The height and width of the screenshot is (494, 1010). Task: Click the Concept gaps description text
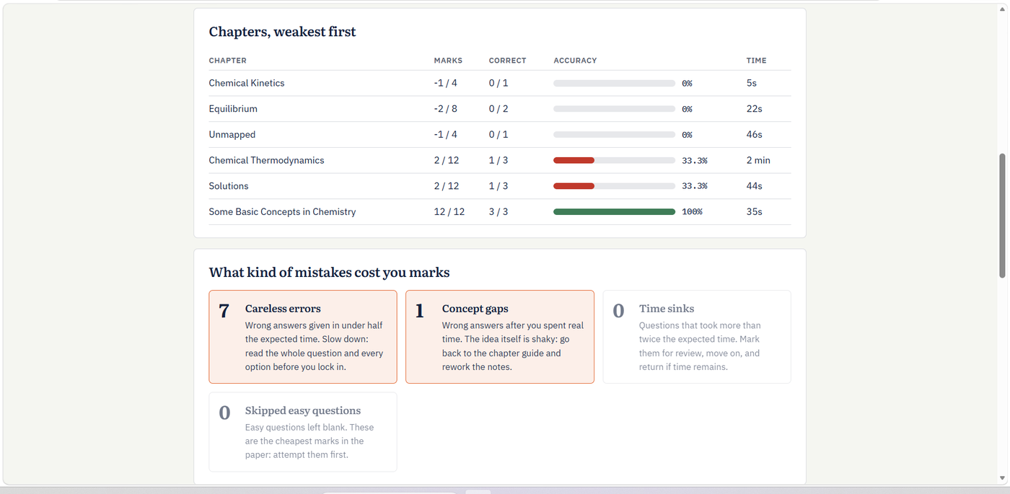513,346
